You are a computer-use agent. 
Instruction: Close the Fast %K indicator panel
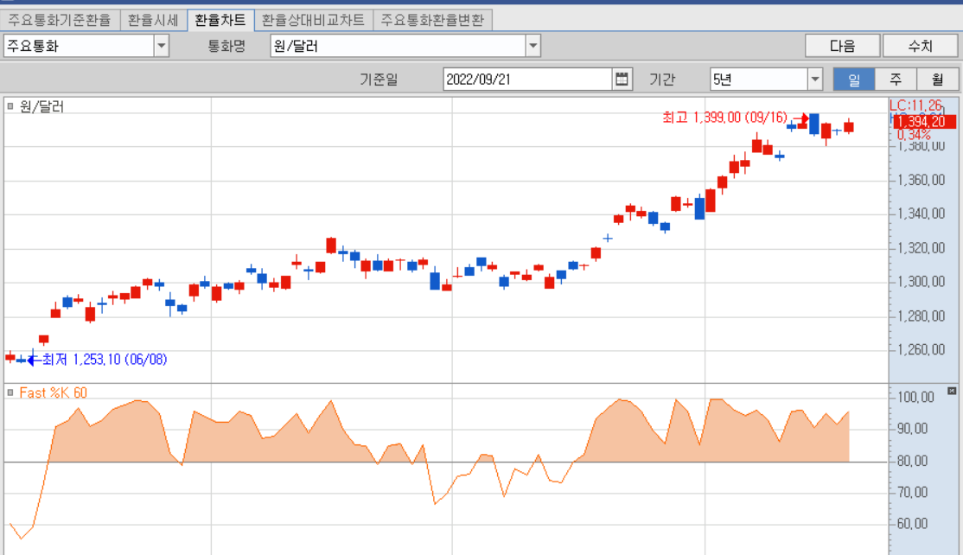952,391
